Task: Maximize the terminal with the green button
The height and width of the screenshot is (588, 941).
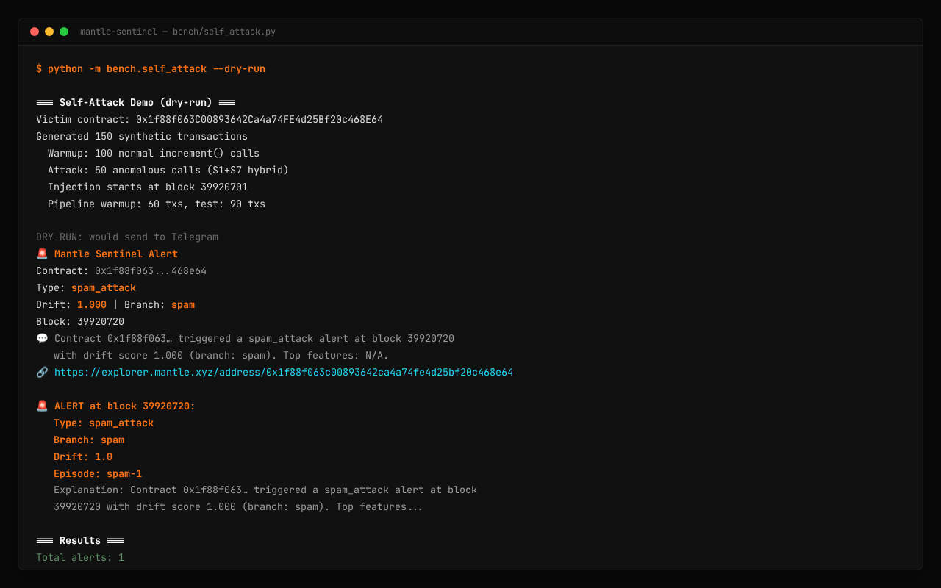Action: [x=64, y=32]
